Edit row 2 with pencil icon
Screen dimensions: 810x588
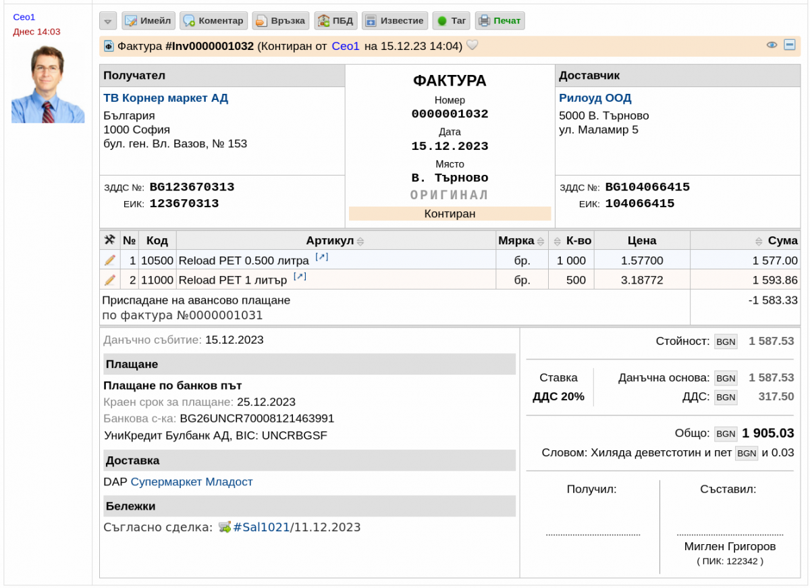click(109, 279)
